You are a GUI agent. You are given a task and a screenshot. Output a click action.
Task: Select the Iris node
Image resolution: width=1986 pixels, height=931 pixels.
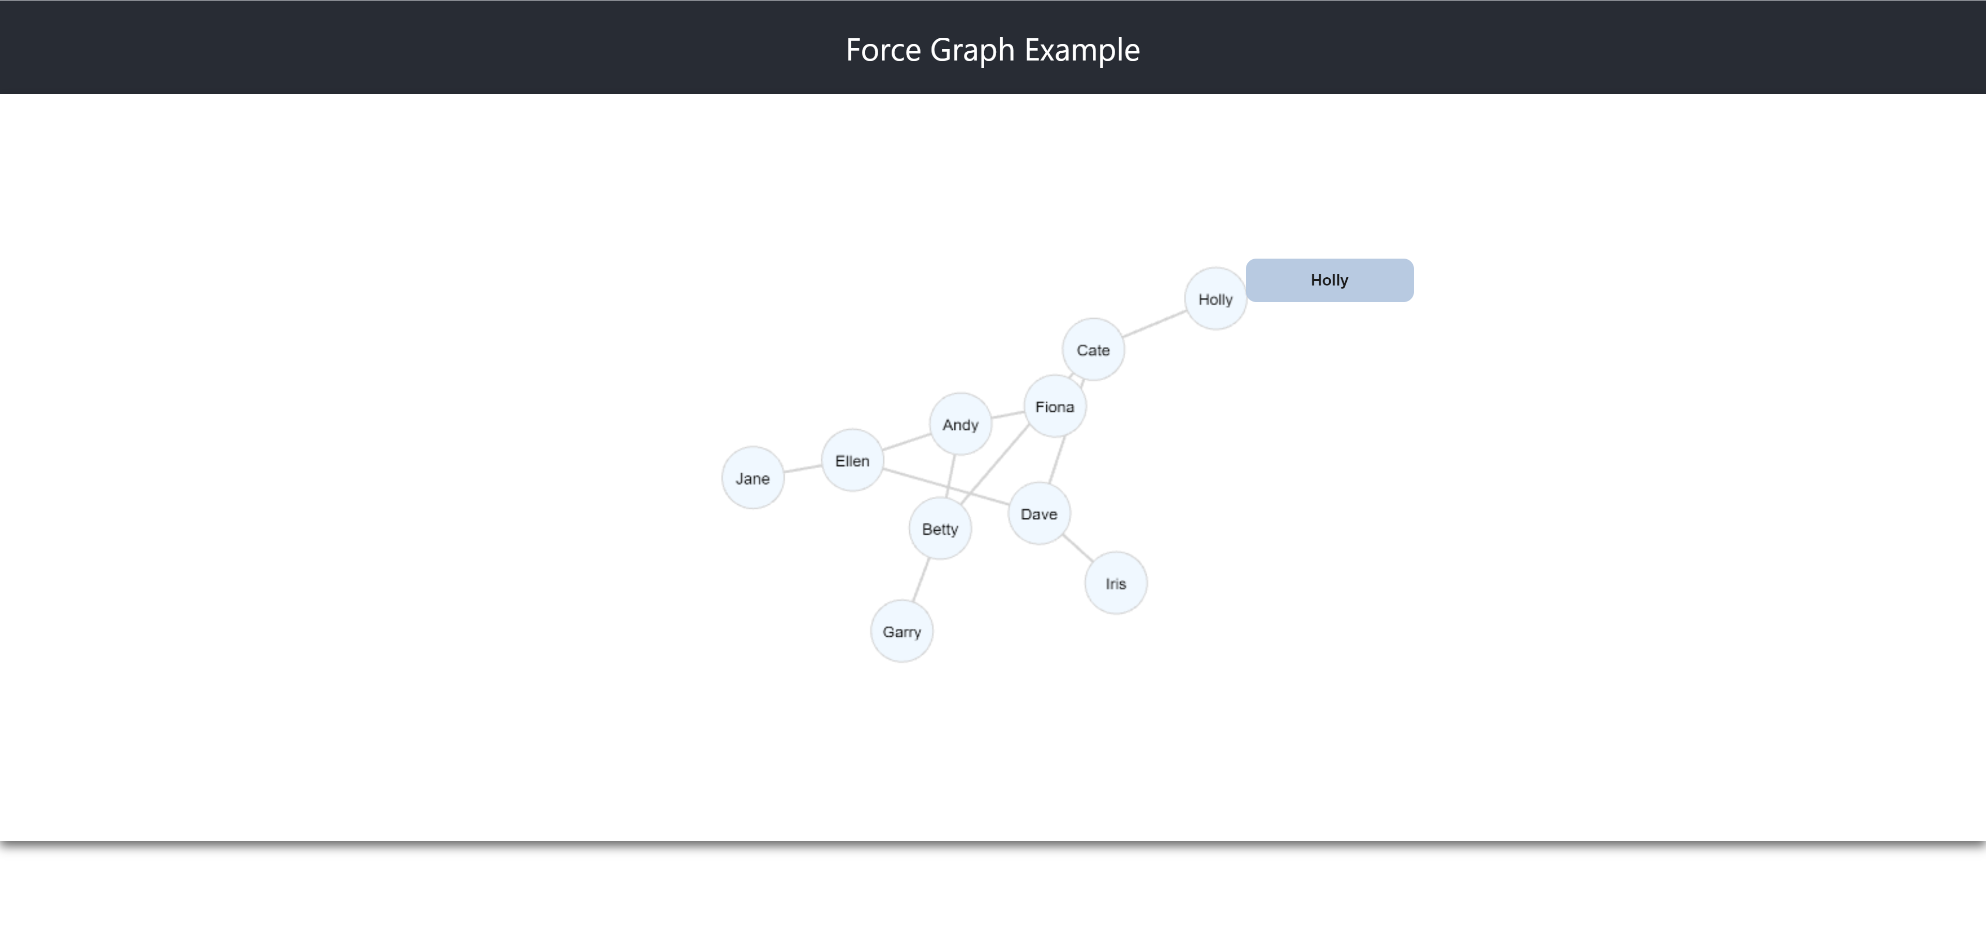click(1116, 583)
